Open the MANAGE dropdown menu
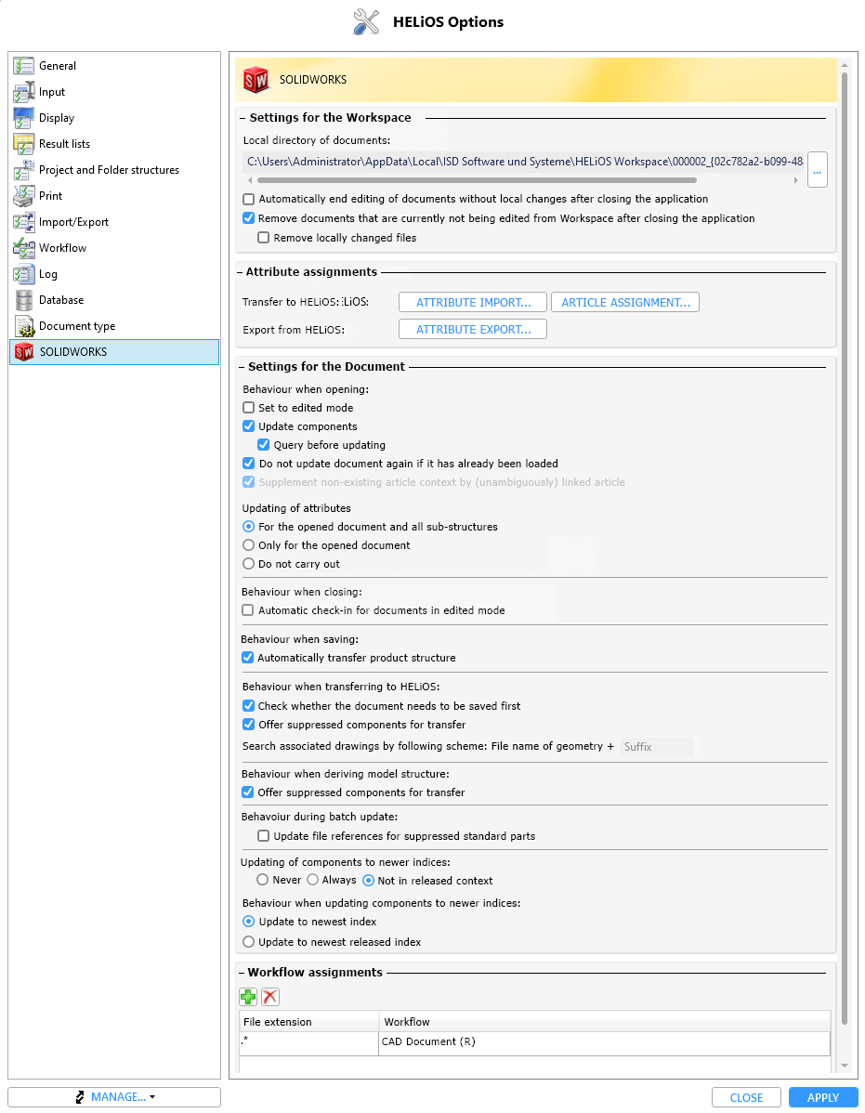 pos(114,1097)
